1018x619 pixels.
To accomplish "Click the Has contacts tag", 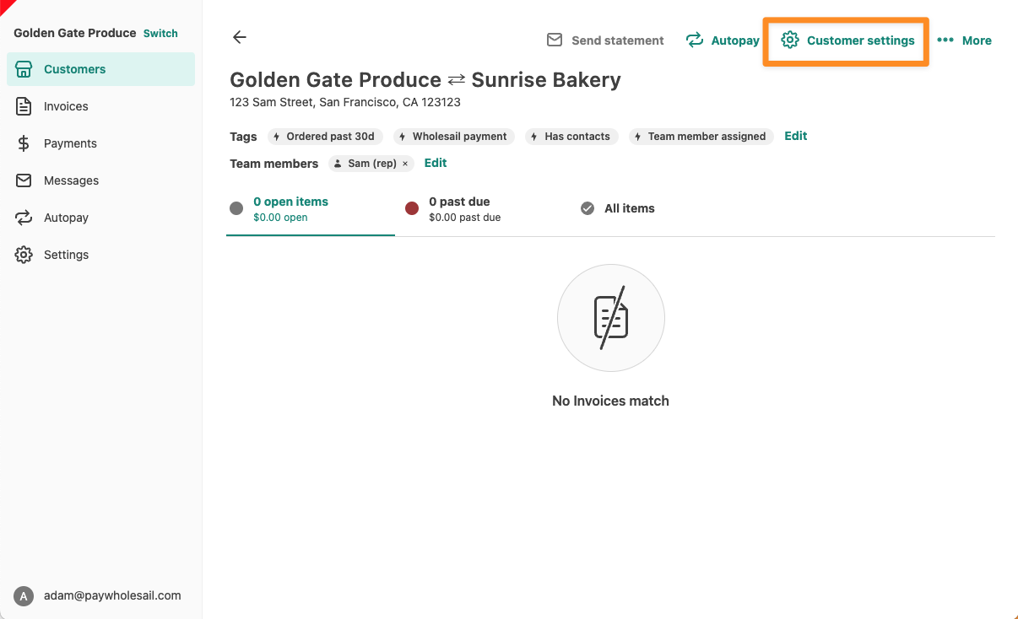I will [572, 137].
